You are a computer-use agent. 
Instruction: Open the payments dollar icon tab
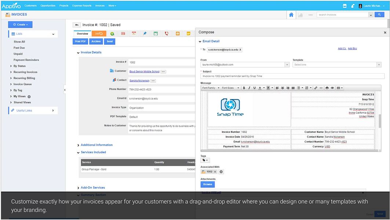pyautogui.click(x=112, y=34)
